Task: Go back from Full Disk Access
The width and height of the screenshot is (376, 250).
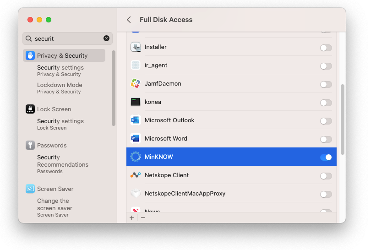Action: point(129,20)
